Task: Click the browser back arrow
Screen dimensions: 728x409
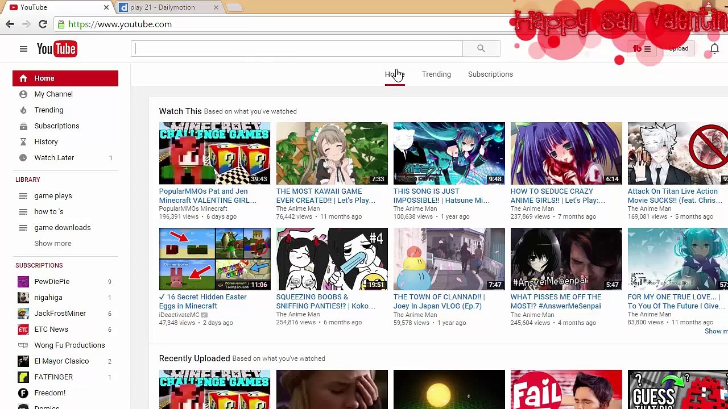Action: coord(10,24)
